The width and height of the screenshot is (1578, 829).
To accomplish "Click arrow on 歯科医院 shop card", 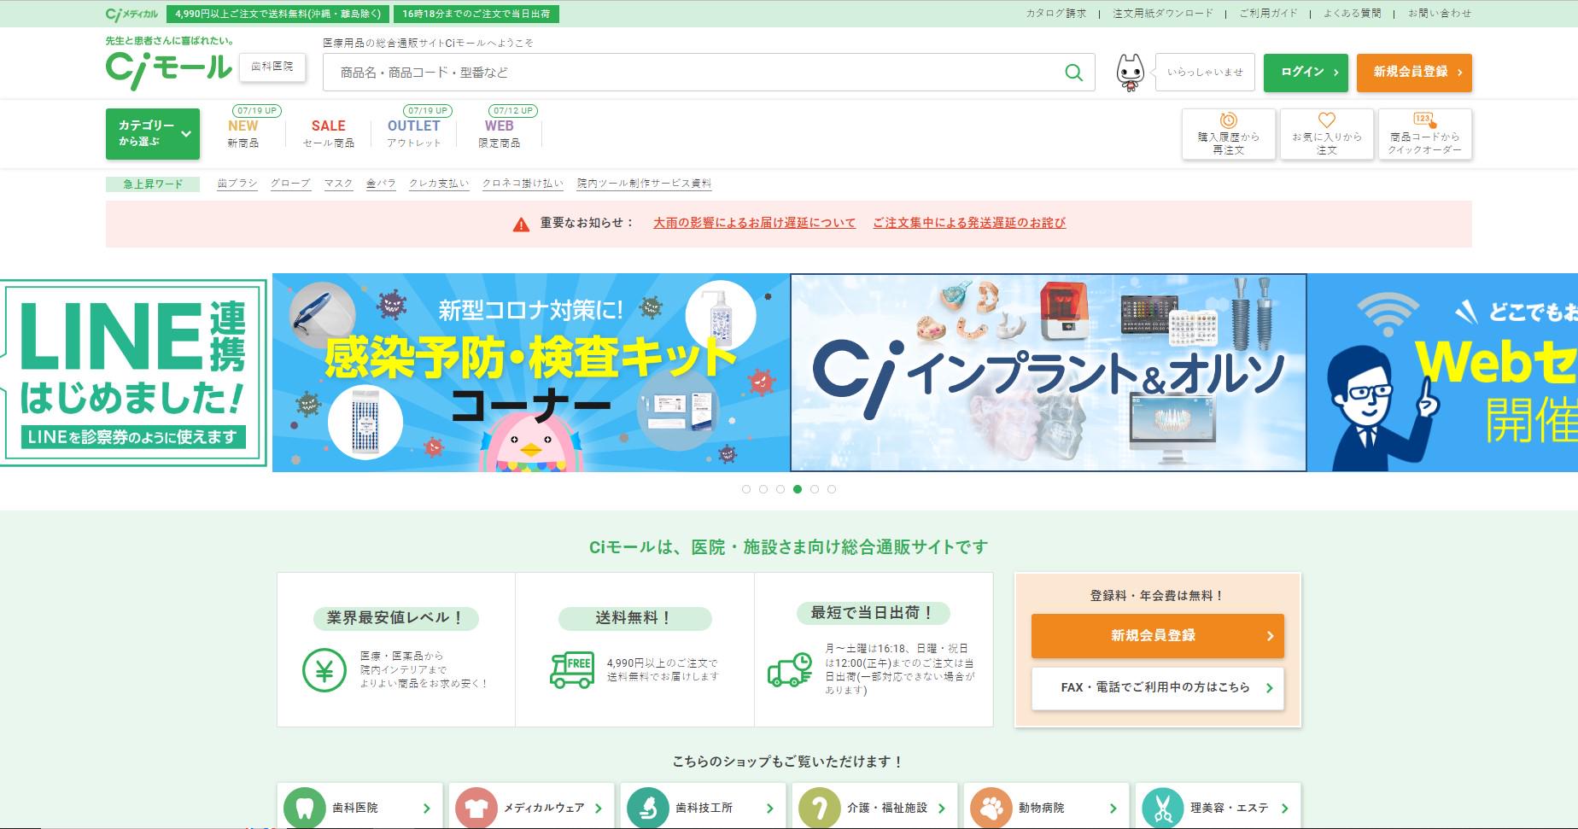I will point(427,809).
